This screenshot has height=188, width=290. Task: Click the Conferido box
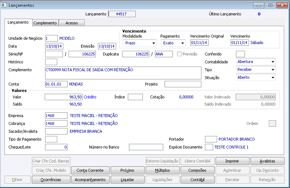tap(240, 54)
